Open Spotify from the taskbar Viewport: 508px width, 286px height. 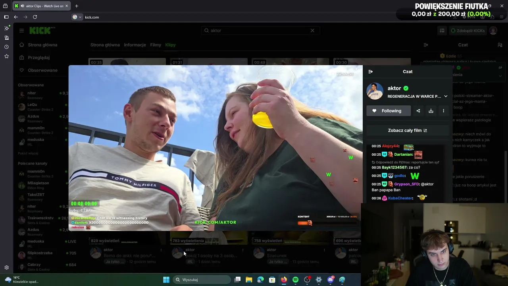[x=295, y=280]
